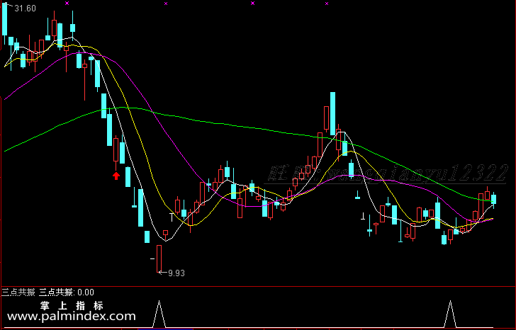The image size is (516, 330).
Task: Click the first white spike in indicator panel
Action: click(x=159, y=314)
